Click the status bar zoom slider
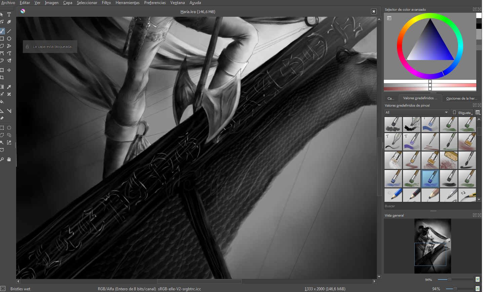Image resolution: width=484 pixels, height=292 pixels. pos(460,289)
